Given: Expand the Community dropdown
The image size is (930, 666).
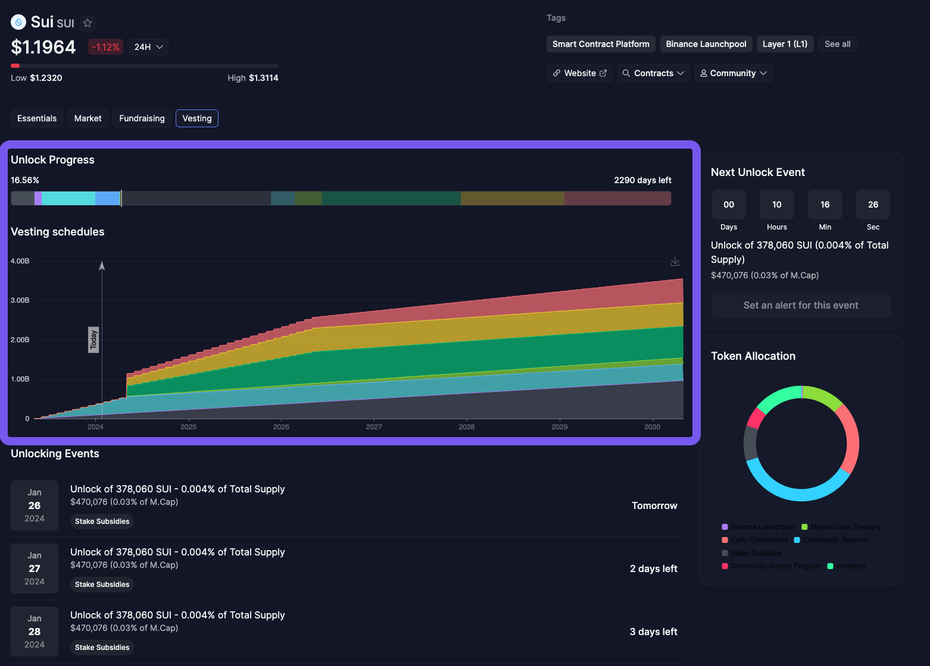Looking at the screenshot, I should point(734,73).
